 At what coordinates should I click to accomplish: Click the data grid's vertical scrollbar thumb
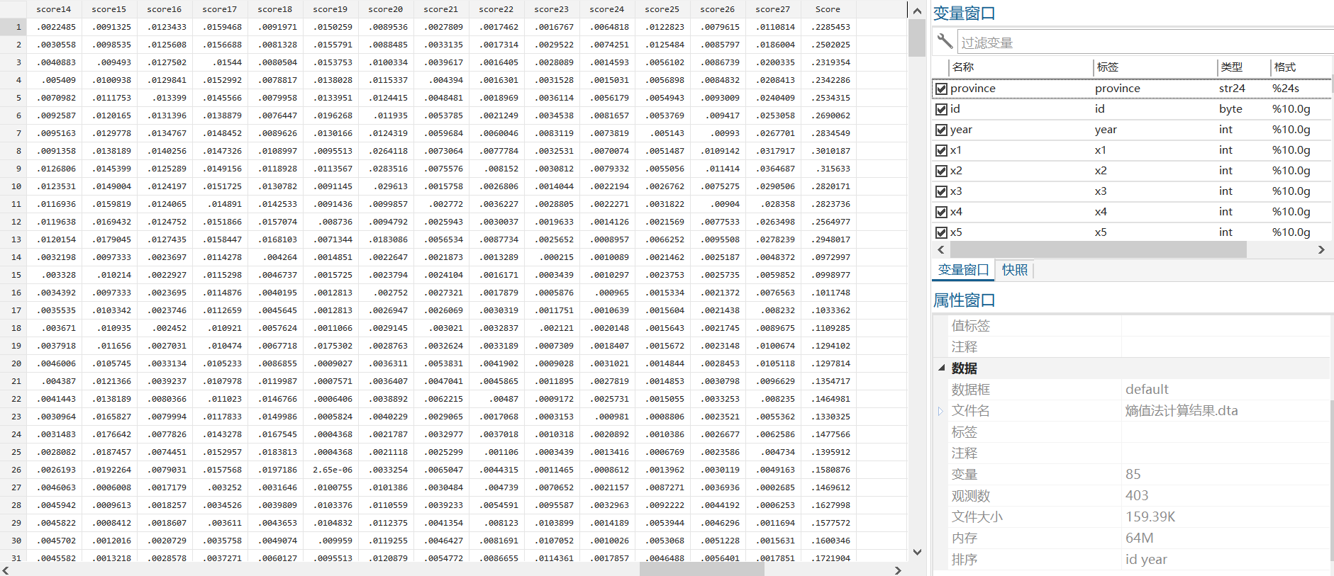pos(917,38)
